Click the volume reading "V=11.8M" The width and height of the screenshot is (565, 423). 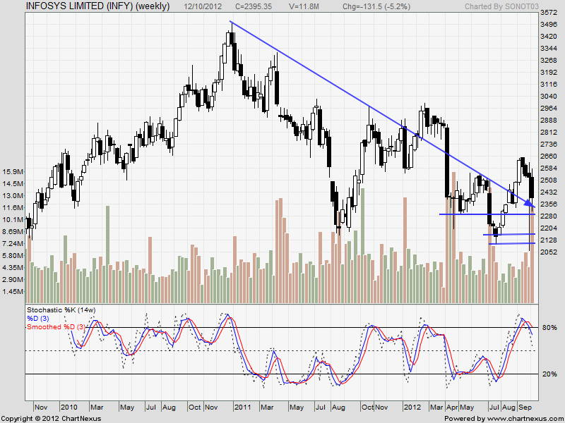point(304,6)
